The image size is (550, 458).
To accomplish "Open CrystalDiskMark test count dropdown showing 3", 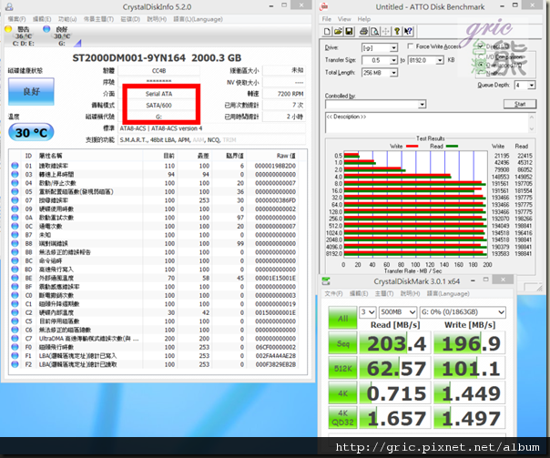I will pyautogui.click(x=368, y=311).
